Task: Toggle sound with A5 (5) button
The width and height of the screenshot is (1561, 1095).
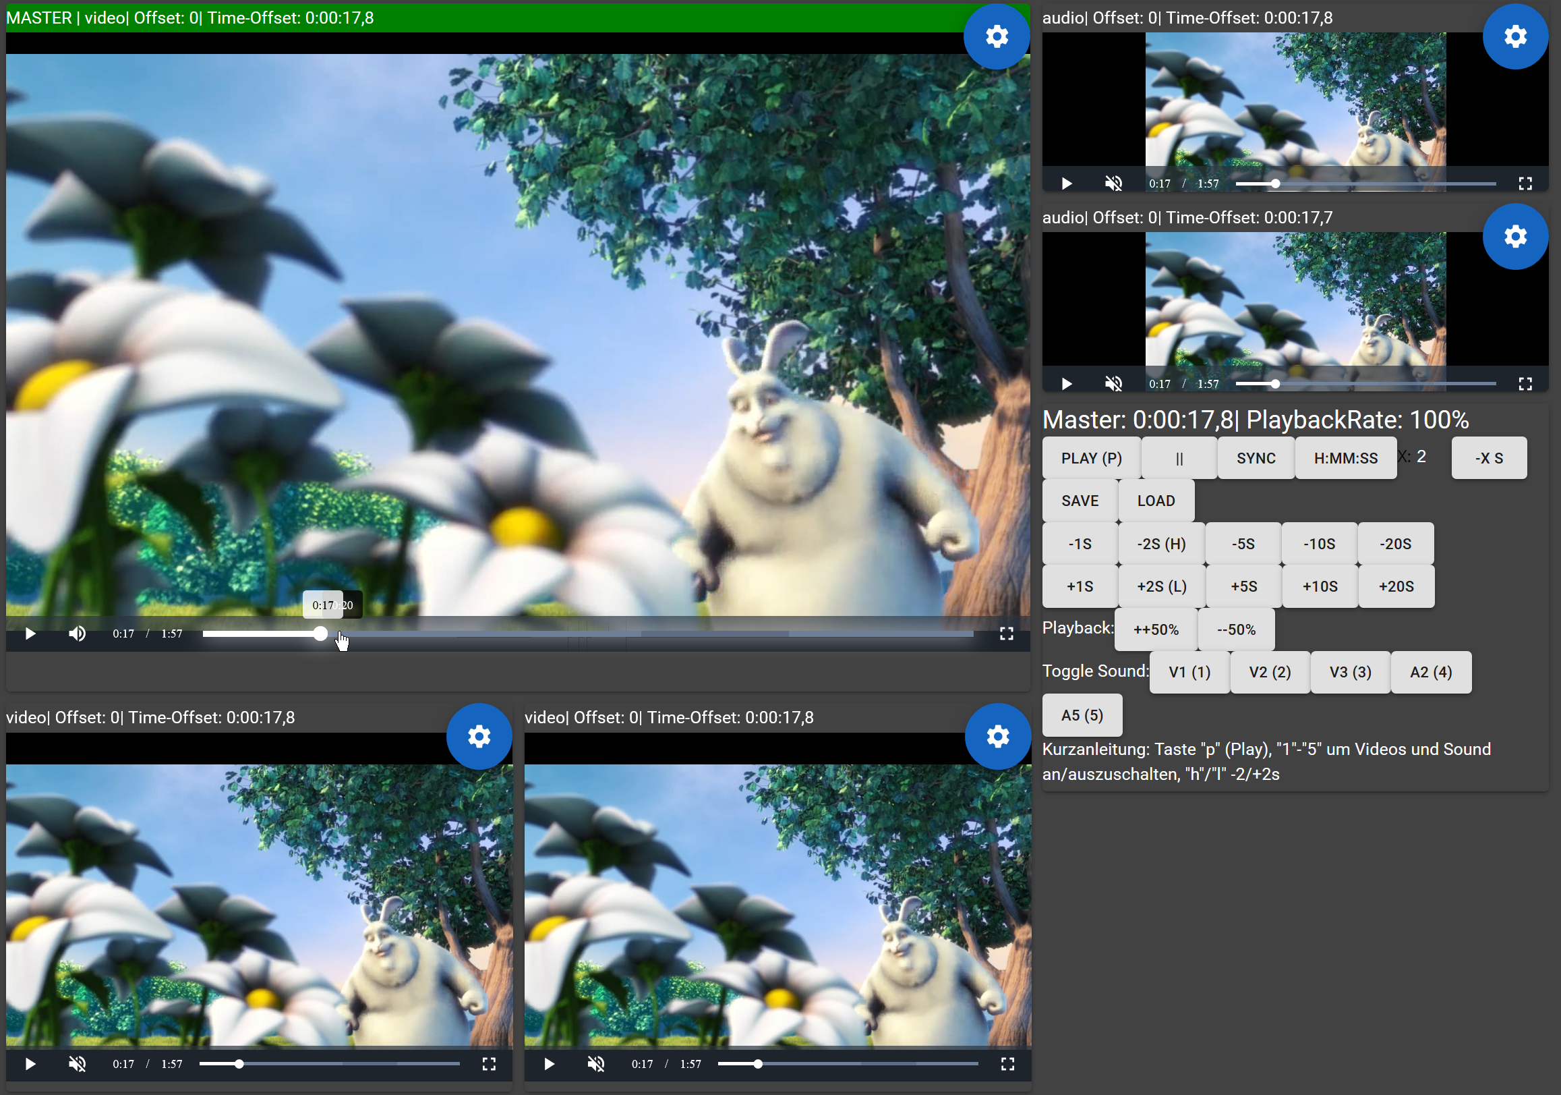Action: [x=1082, y=714]
